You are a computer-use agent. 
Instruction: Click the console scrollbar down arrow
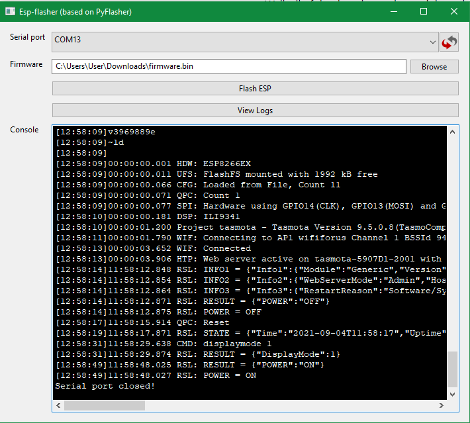point(453,395)
